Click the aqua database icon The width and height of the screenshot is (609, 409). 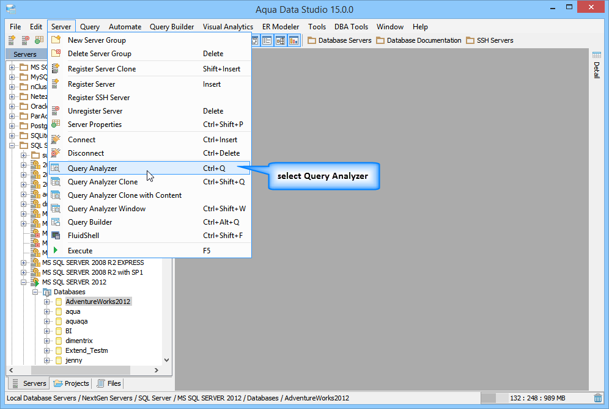(x=59, y=312)
